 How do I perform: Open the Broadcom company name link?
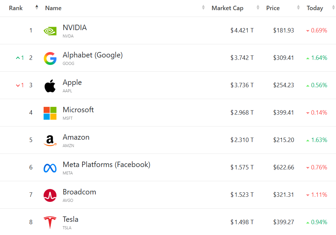(79, 192)
